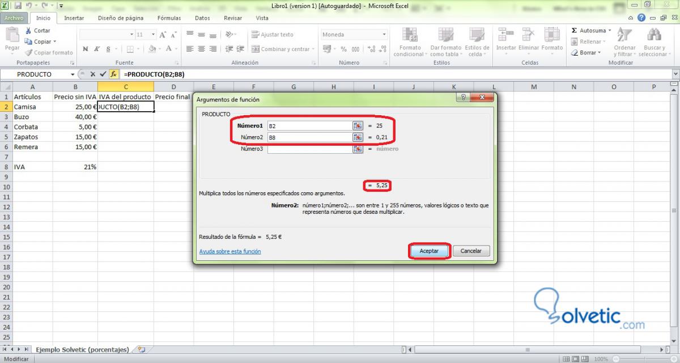This screenshot has height=363, width=680.
Task: Click the thousands separator 000 icon
Action: 354,49
